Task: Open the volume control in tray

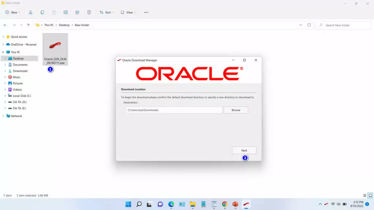Action: tap(339, 204)
